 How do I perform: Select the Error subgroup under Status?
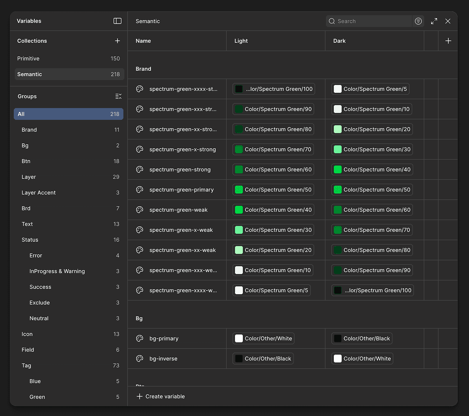(x=36, y=255)
